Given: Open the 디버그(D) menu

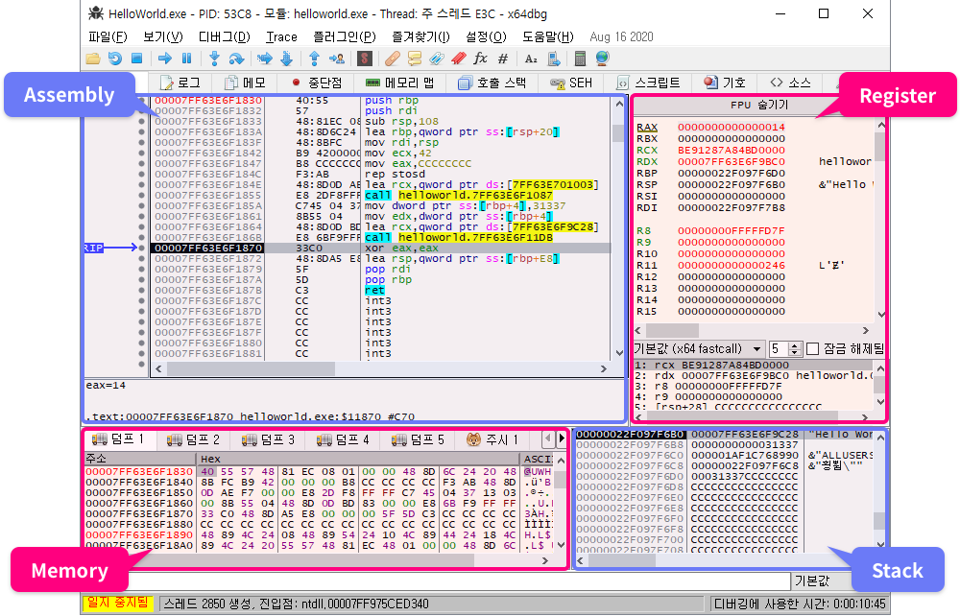Looking at the screenshot, I should tap(224, 36).
